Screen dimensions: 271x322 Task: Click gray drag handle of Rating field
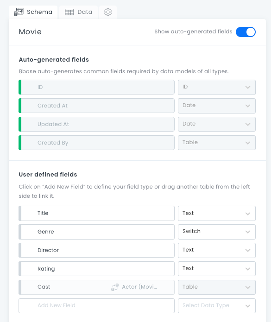pos(20,269)
